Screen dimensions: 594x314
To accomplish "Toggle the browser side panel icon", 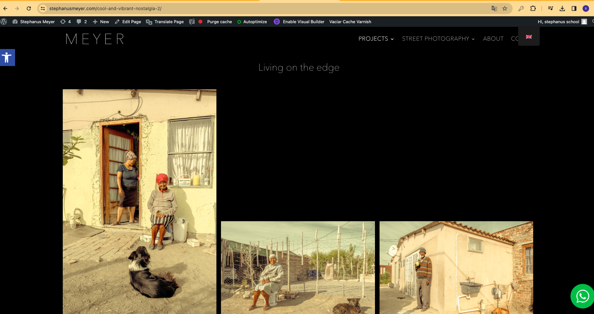I will (x=574, y=8).
